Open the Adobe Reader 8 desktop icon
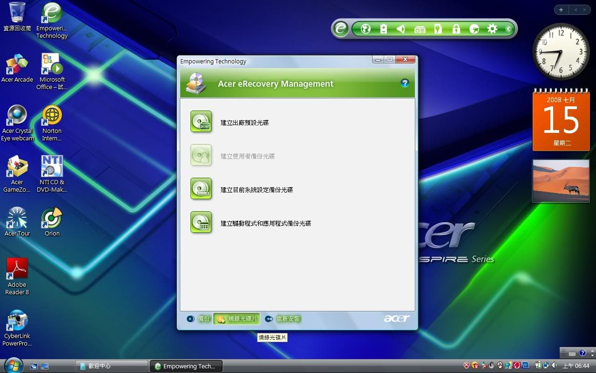Viewport: 596px width, 373px height. pyautogui.click(x=17, y=276)
